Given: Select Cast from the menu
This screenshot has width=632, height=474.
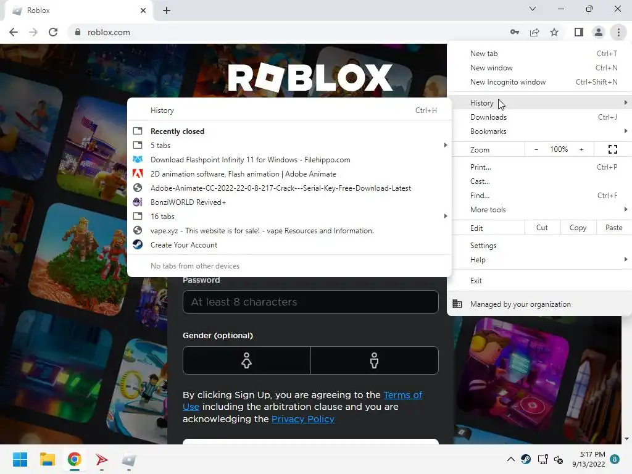Looking at the screenshot, I should (539, 181).
